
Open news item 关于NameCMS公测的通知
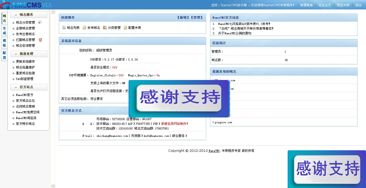(x=235, y=33)
